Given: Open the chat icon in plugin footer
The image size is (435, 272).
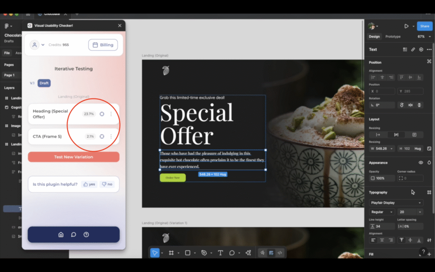Looking at the screenshot, I should 73,235.
